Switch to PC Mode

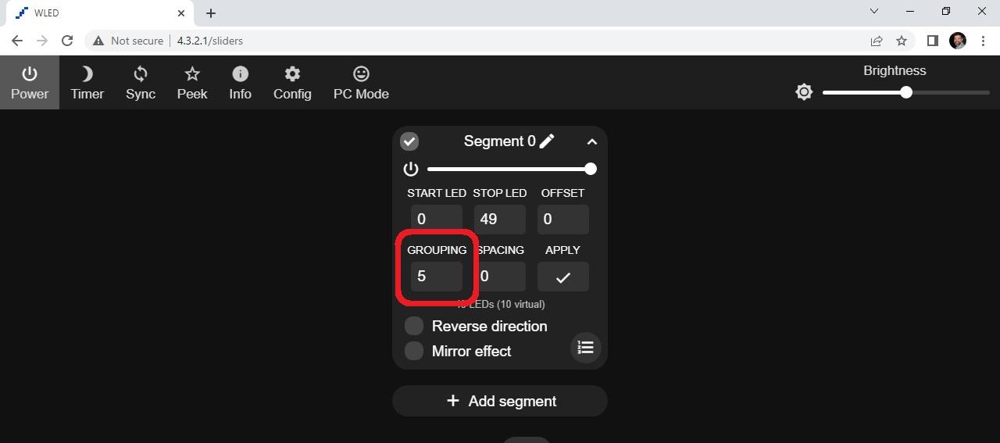click(x=361, y=82)
